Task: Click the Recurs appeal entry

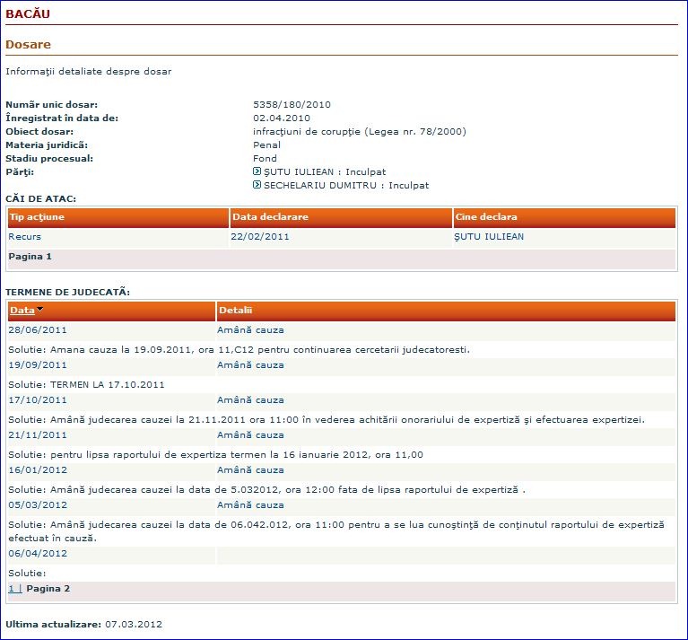Action: coord(24,236)
